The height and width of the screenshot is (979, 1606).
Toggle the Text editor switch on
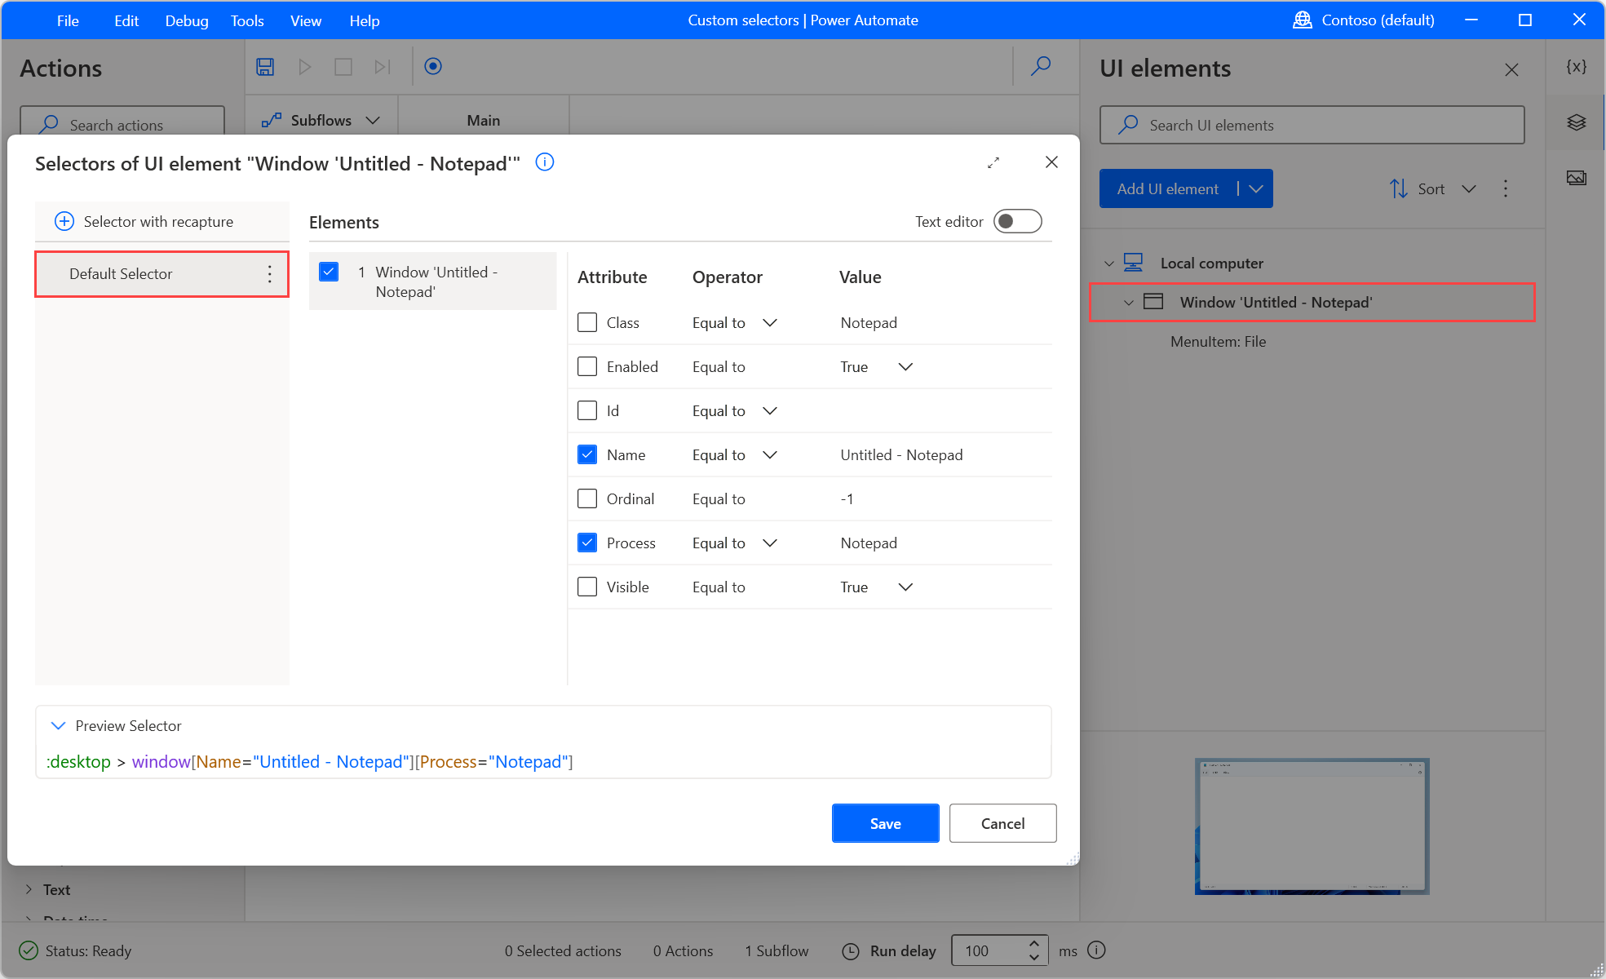(1020, 220)
